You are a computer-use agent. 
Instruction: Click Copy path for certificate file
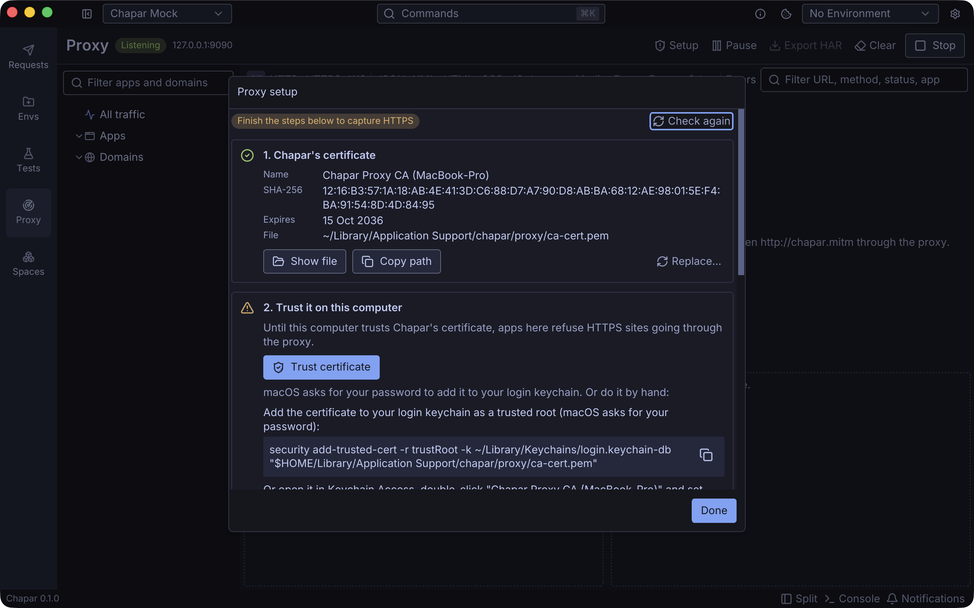(x=396, y=261)
